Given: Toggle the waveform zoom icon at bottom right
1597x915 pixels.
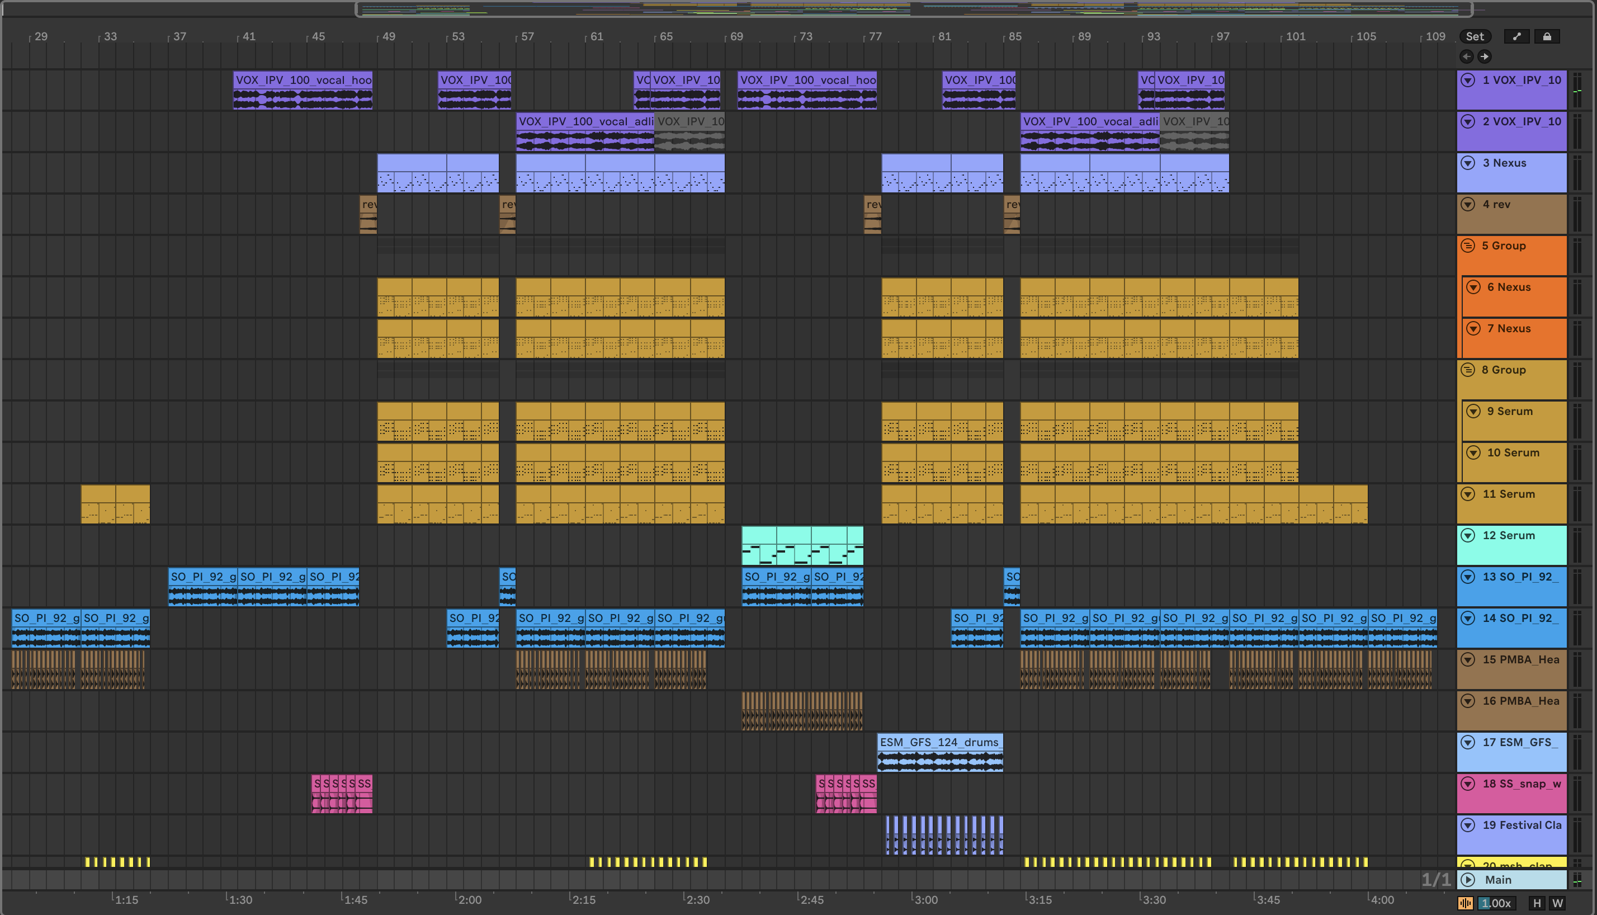Looking at the screenshot, I should click(1465, 903).
